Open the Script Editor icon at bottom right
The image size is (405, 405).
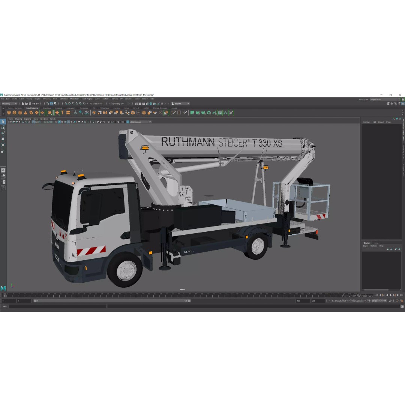point(402,306)
